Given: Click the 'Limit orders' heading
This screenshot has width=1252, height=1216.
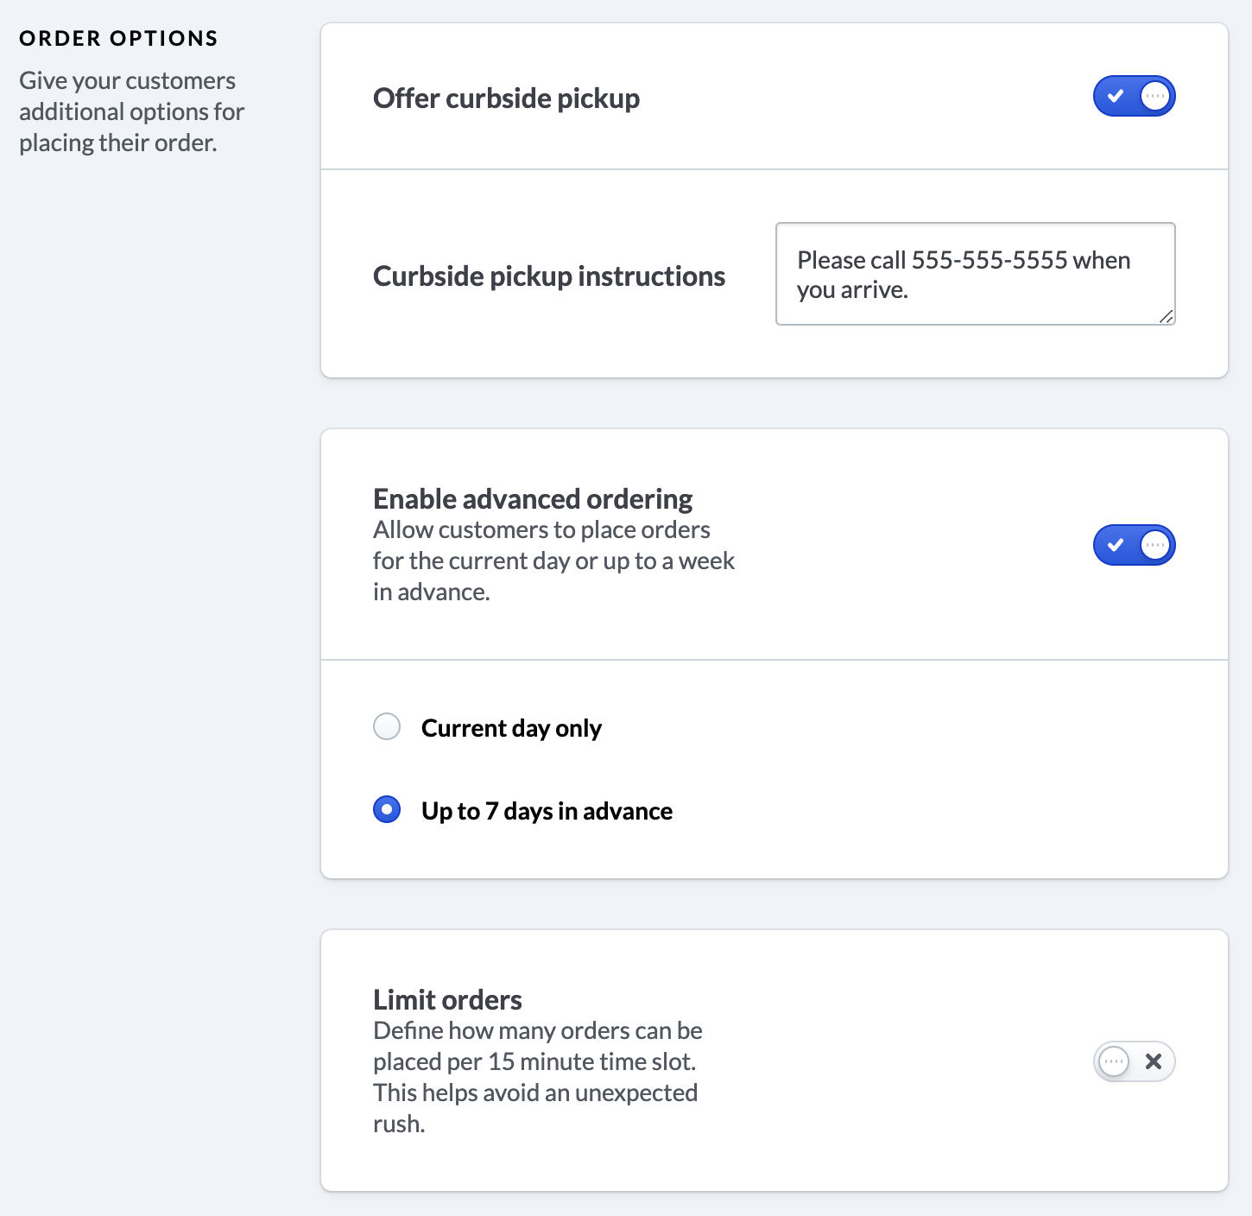Looking at the screenshot, I should pyautogui.click(x=447, y=1000).
